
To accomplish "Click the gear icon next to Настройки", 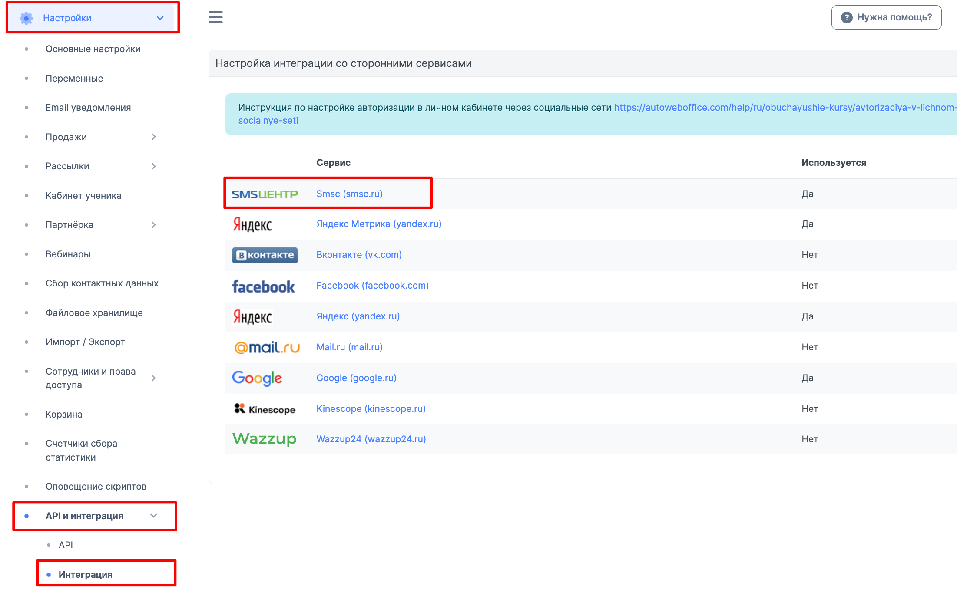I will pyautogui.click(x=26, y=18).
